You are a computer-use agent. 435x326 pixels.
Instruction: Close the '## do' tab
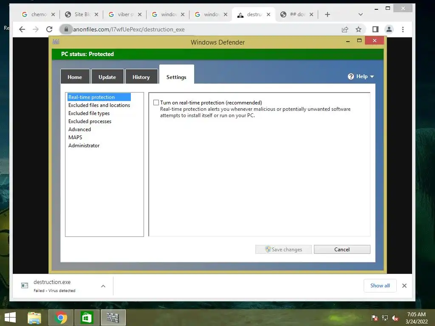coord(311,14)
